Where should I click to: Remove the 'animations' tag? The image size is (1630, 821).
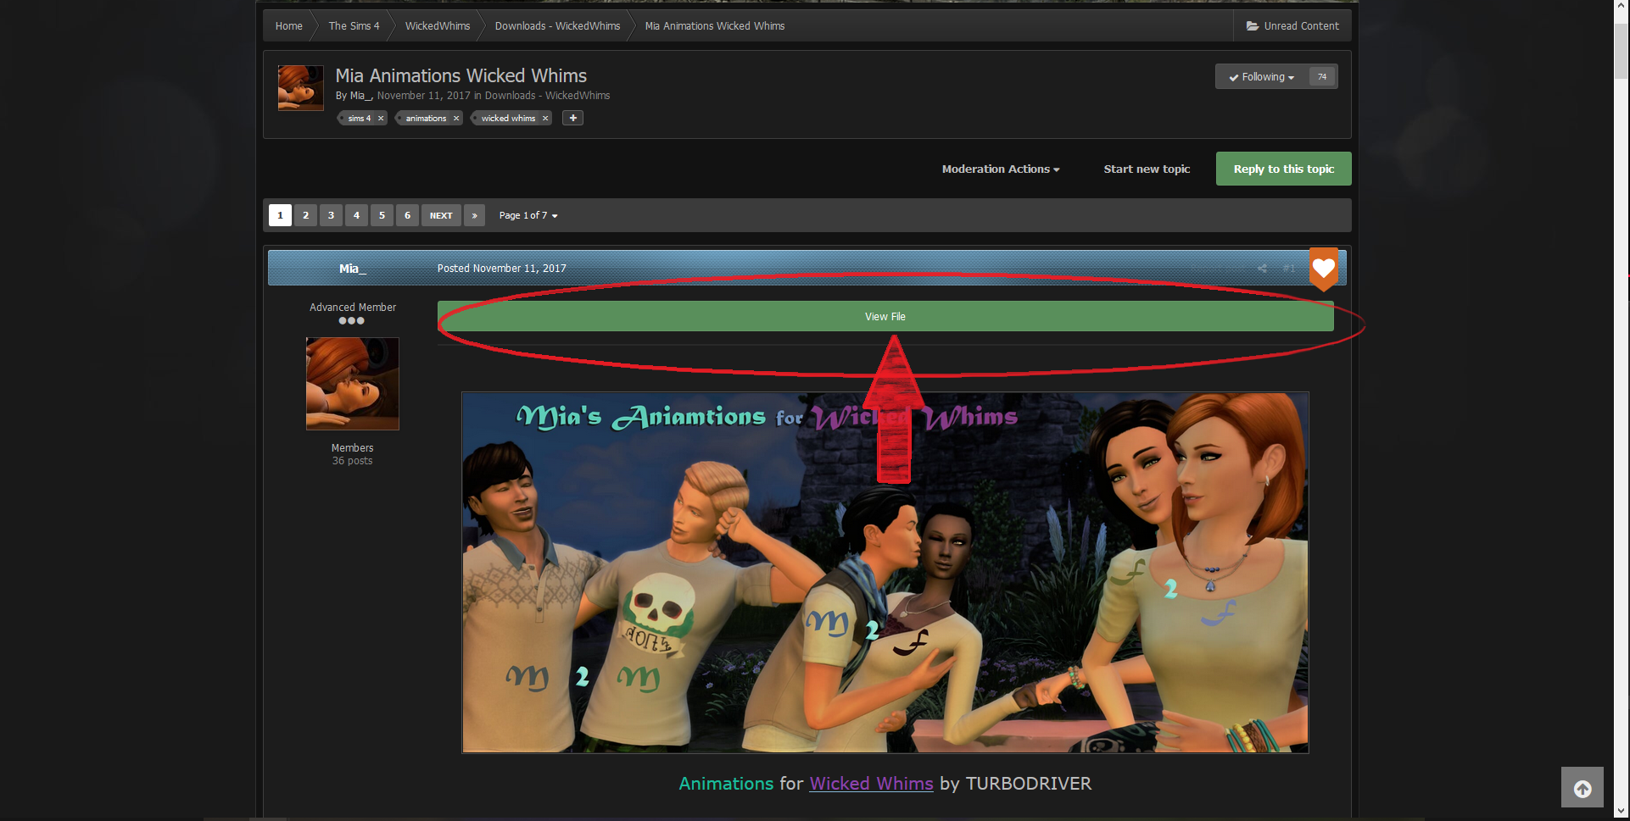456,119
